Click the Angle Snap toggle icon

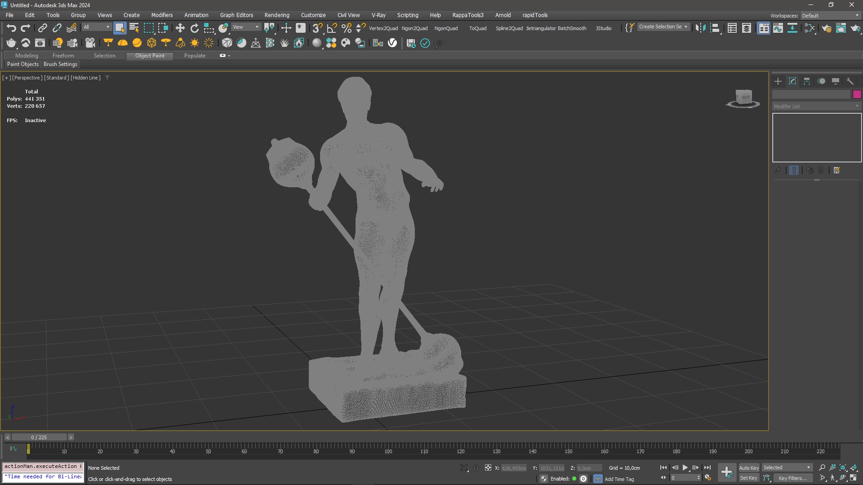point(332,28)
